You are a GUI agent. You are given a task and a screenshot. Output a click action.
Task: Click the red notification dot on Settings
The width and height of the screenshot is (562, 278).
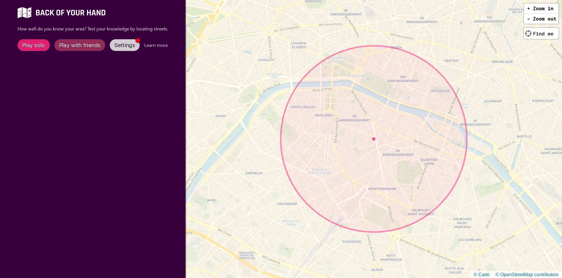pos(138,41)
